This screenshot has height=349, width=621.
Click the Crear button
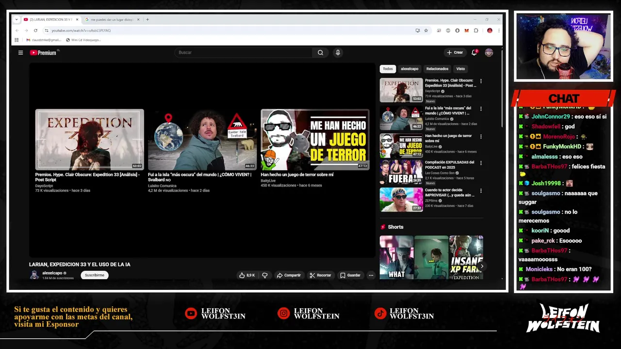(455, 52)
